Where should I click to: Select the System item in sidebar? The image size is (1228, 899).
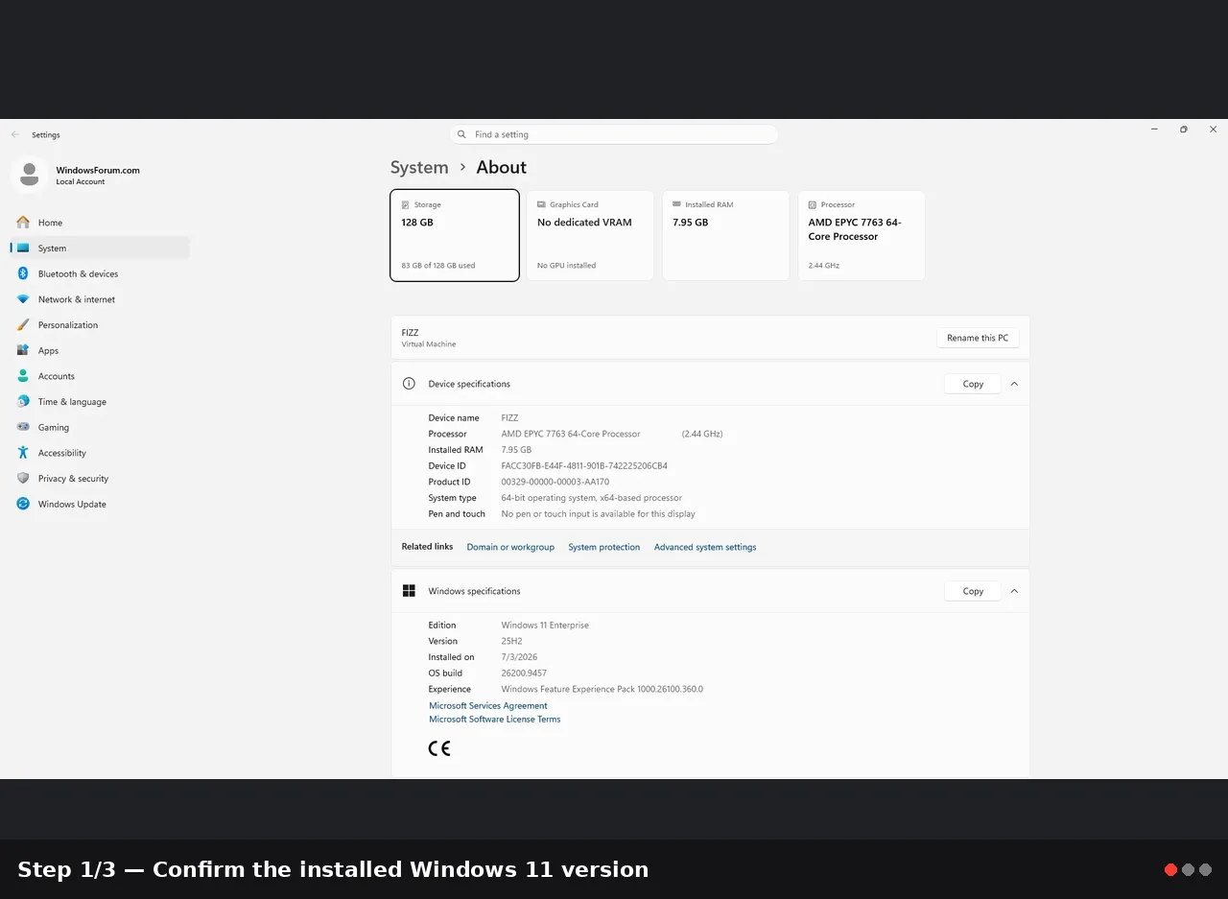pos(100,248)
